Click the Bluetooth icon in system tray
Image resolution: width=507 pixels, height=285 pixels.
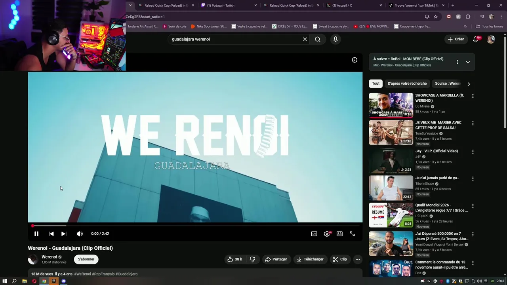448,281
